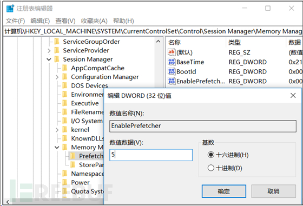Expand the ServiceProvider tree node
The image size is (303, 206).
coord(49,51)
